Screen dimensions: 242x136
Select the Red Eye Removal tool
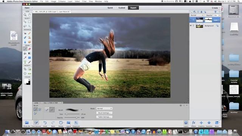point(25,33)
